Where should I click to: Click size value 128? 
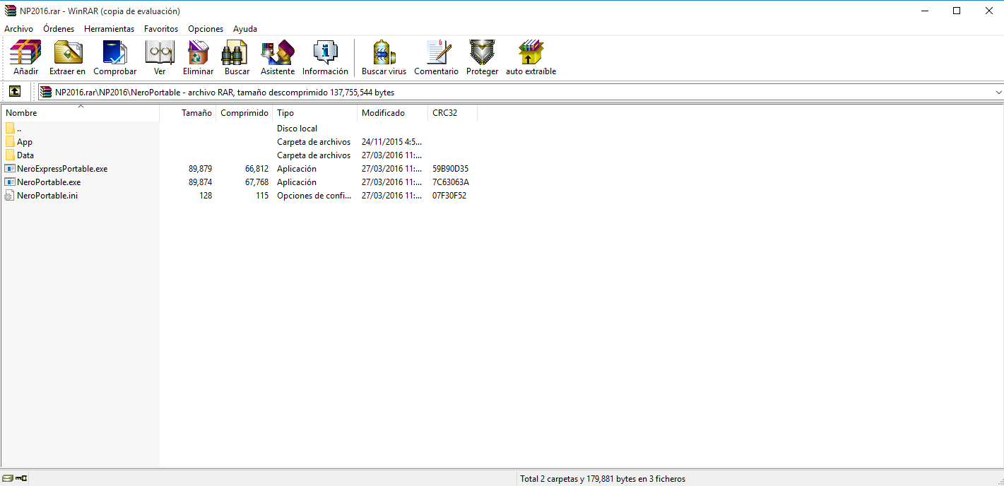click(x=206, y=196)
